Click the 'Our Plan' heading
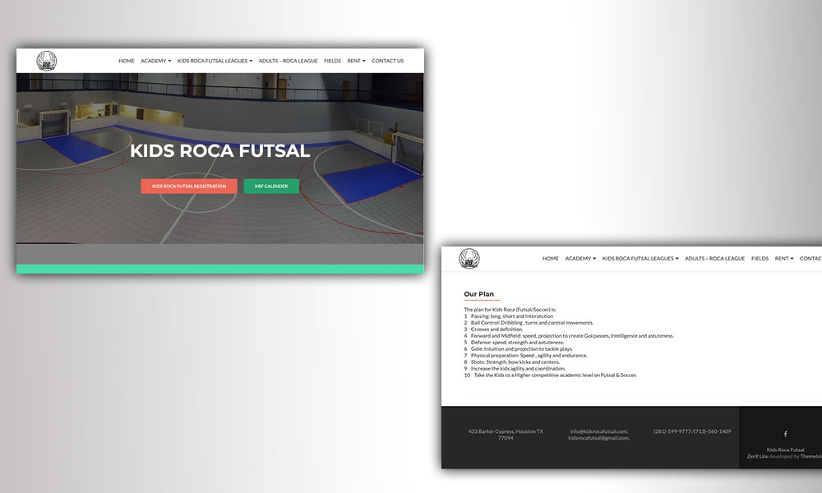Image resolution: width=822 pixels, height=493 pixels. [x=478, y=294]
